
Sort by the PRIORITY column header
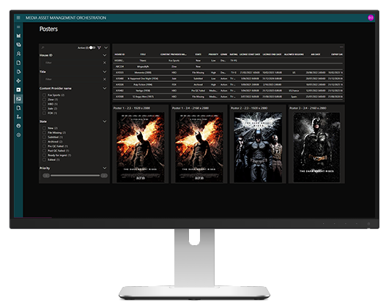[x=213, y=54]
